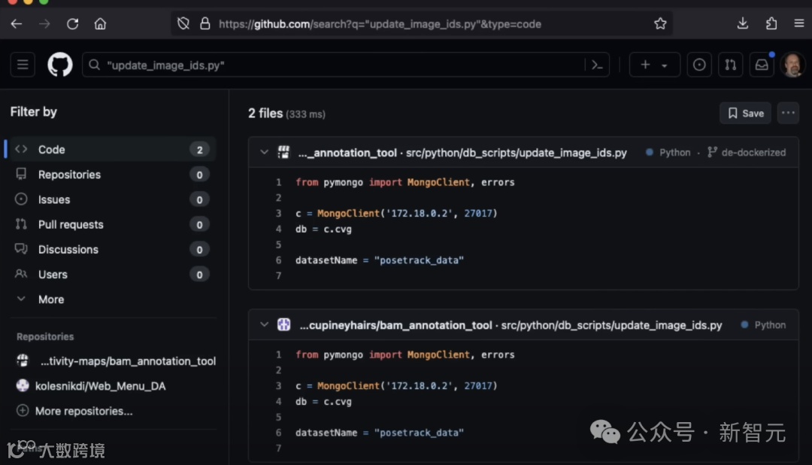Click More repositories option
The height and width of the screenshot is (465, 812).
point(74,411)
